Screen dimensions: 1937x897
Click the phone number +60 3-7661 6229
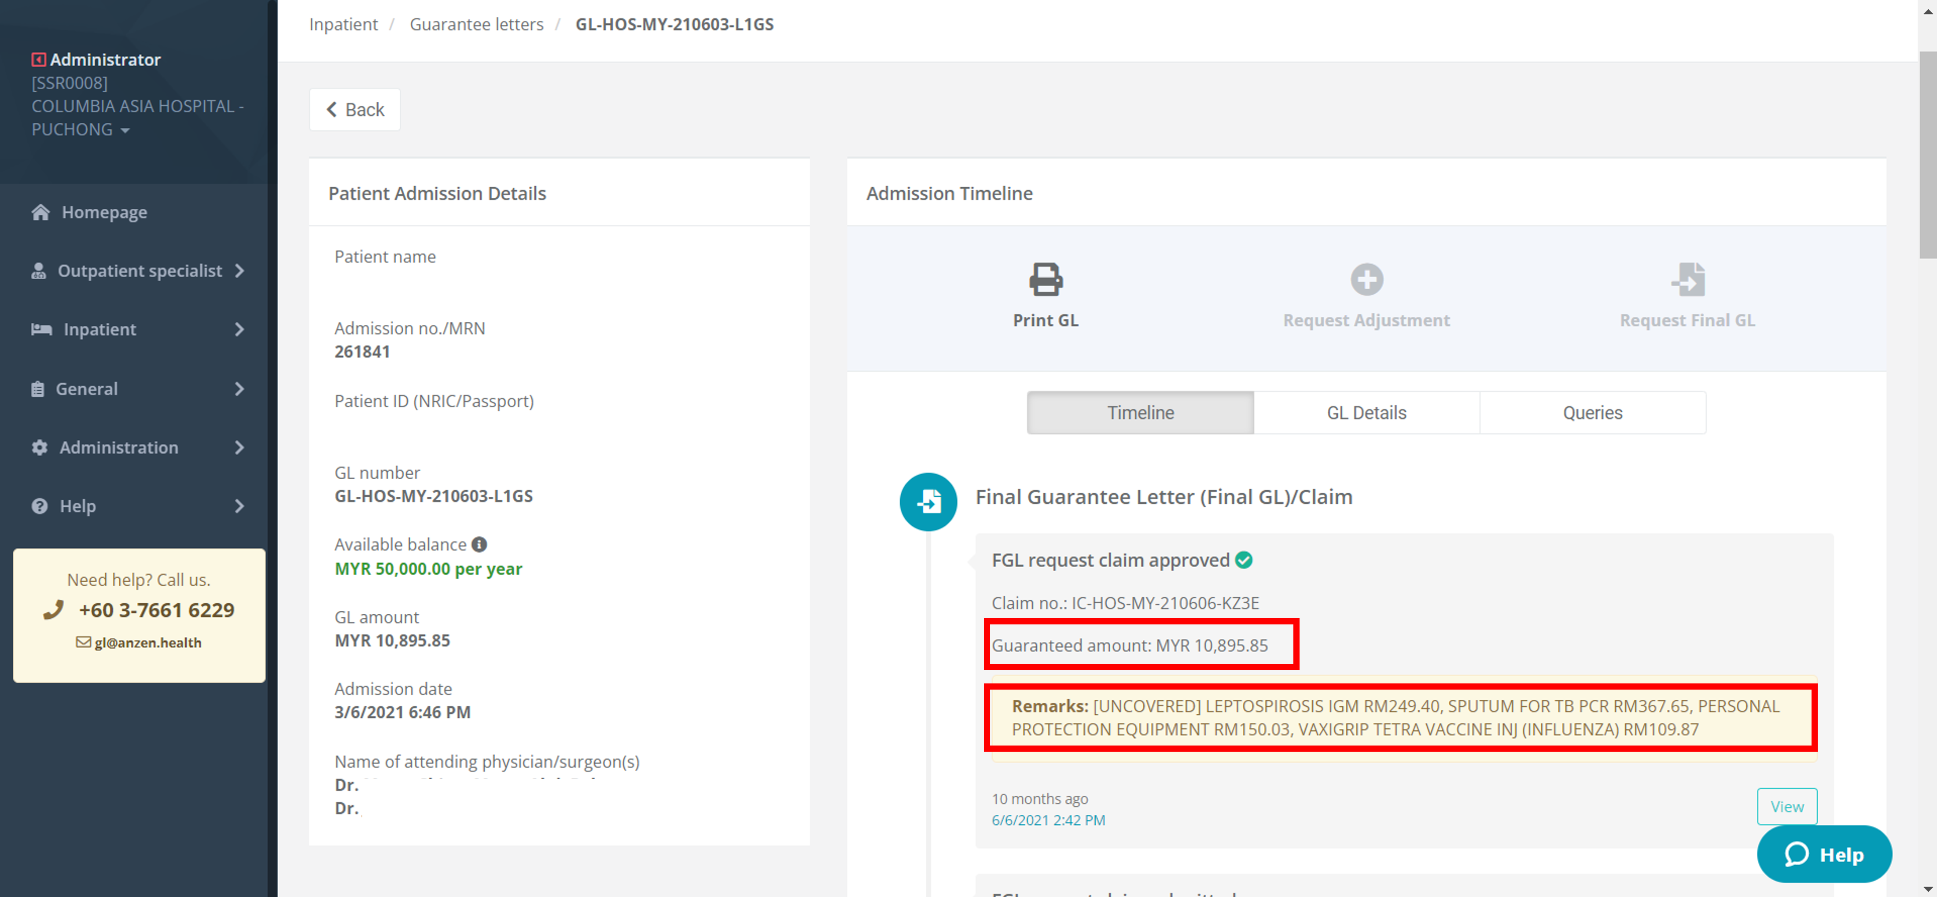(x=156, y=610)
